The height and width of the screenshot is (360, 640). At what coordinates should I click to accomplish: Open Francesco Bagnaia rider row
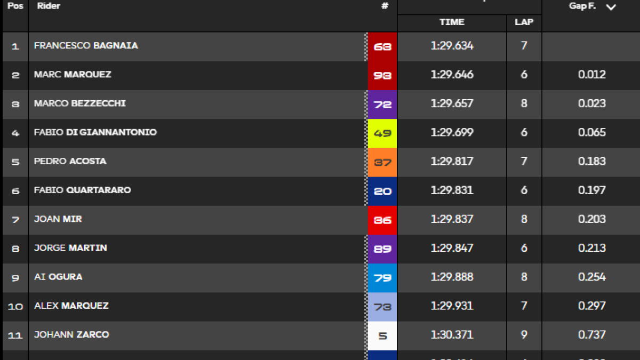[x=320, y=46]
